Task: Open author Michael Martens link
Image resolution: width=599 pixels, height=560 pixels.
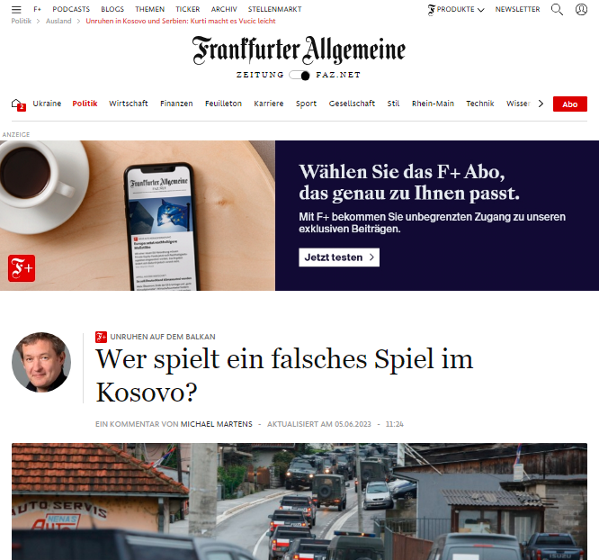Action: [x=216, y=424]
